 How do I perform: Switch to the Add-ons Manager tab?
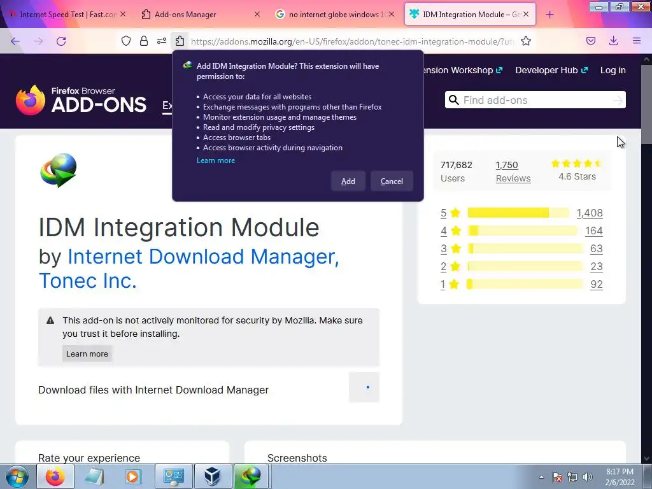(x=199, y=14)
